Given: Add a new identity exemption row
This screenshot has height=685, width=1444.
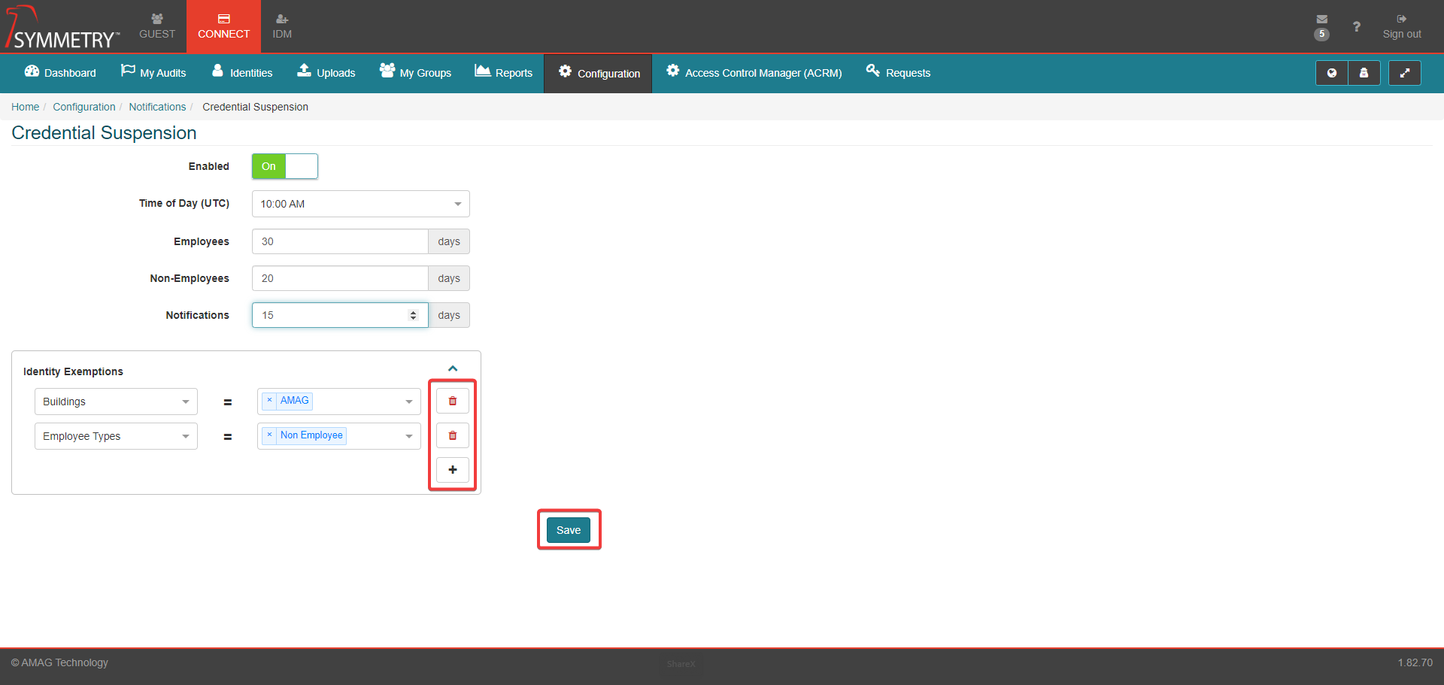Looking at the screenshot, I should [x=452, y=470].
